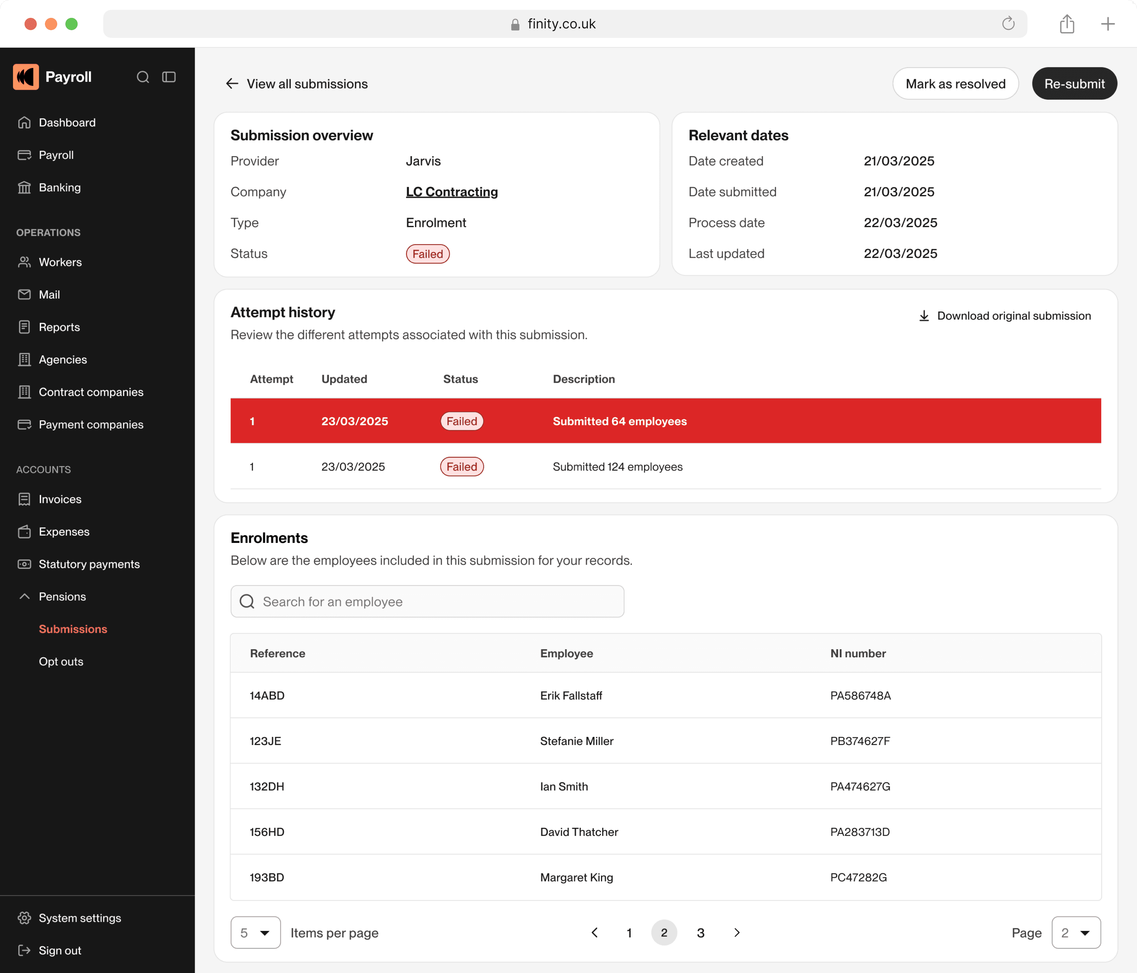Click the search icon in sidebar header
The image size is (1137, 973).
[x=143, y=77]
